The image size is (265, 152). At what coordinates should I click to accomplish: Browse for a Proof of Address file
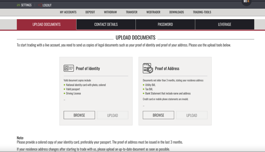[x=158, y=115]
